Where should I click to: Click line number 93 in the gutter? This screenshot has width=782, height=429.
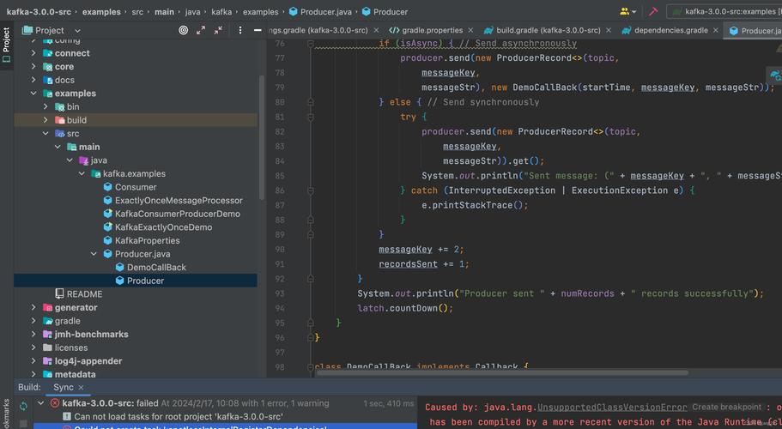click(x=280, y=293)
